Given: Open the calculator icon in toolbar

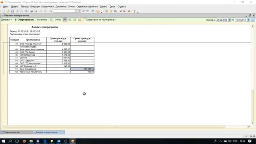Looking at the screenshot, I should click(x=107, y=11).
